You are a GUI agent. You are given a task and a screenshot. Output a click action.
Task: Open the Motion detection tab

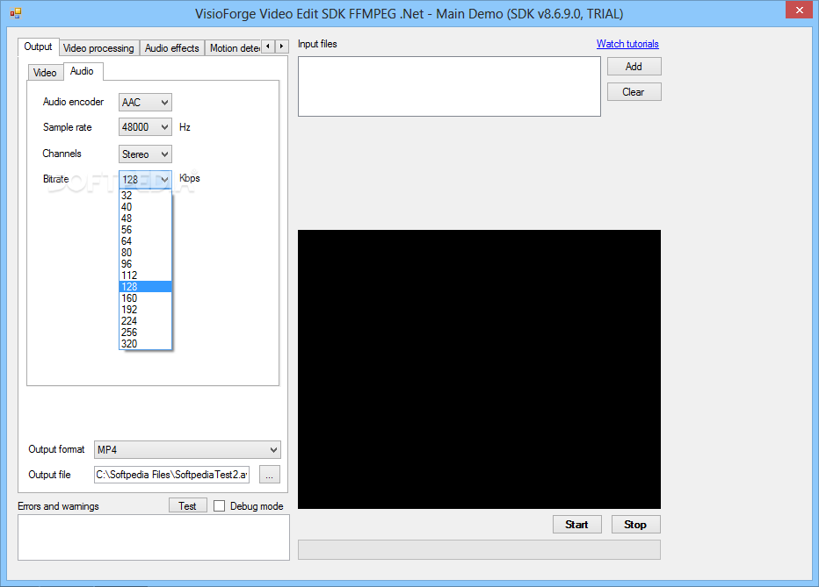click(233, 48)
